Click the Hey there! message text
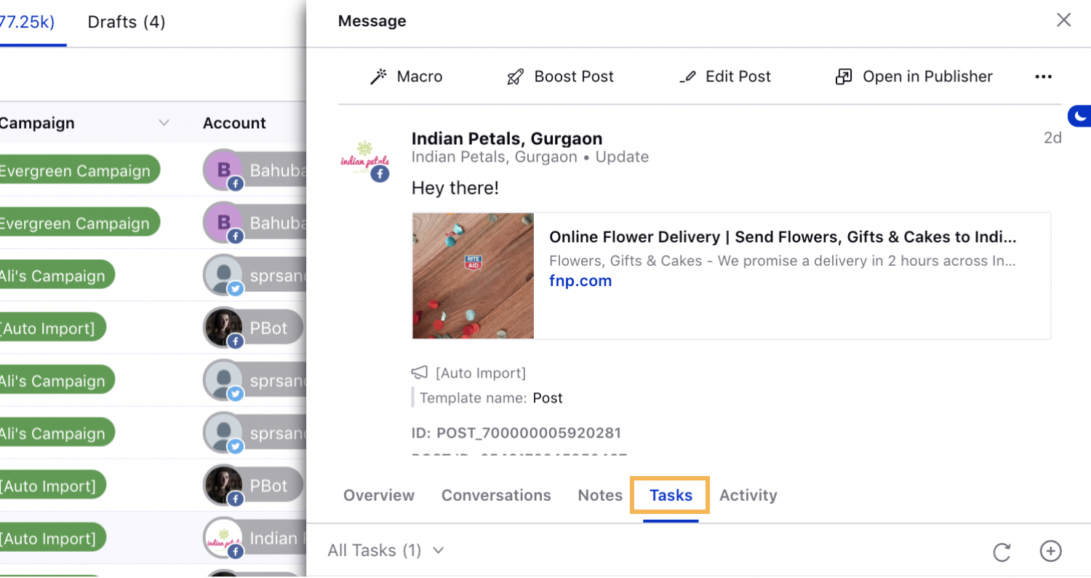1091x578 pixels. coord(455,189)
